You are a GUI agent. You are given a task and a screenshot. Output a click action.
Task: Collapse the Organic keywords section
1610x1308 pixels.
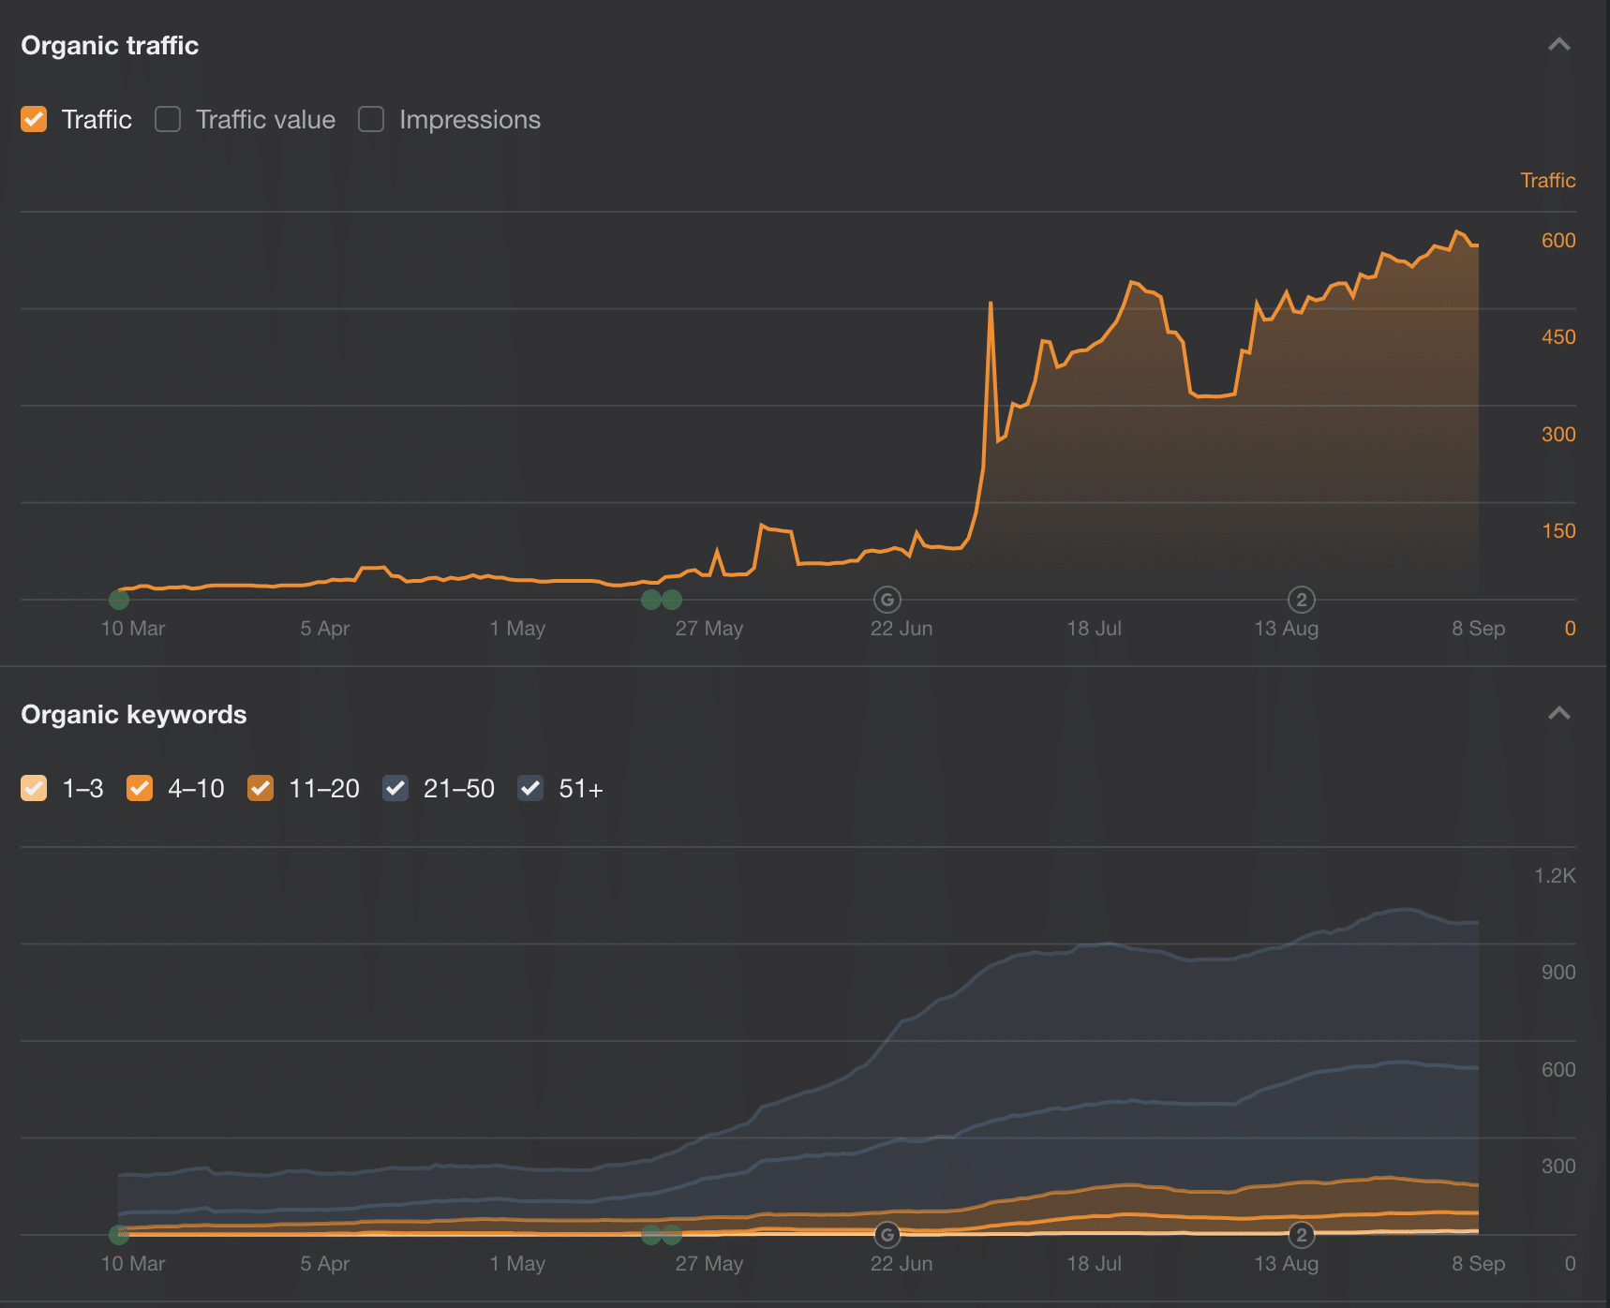point(1558,714)
